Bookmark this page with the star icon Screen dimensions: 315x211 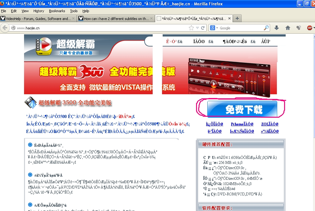click(x=191, y=28)
